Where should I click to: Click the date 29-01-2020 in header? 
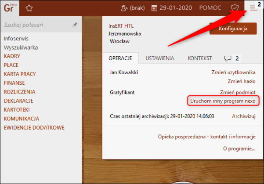click(176, 8)
